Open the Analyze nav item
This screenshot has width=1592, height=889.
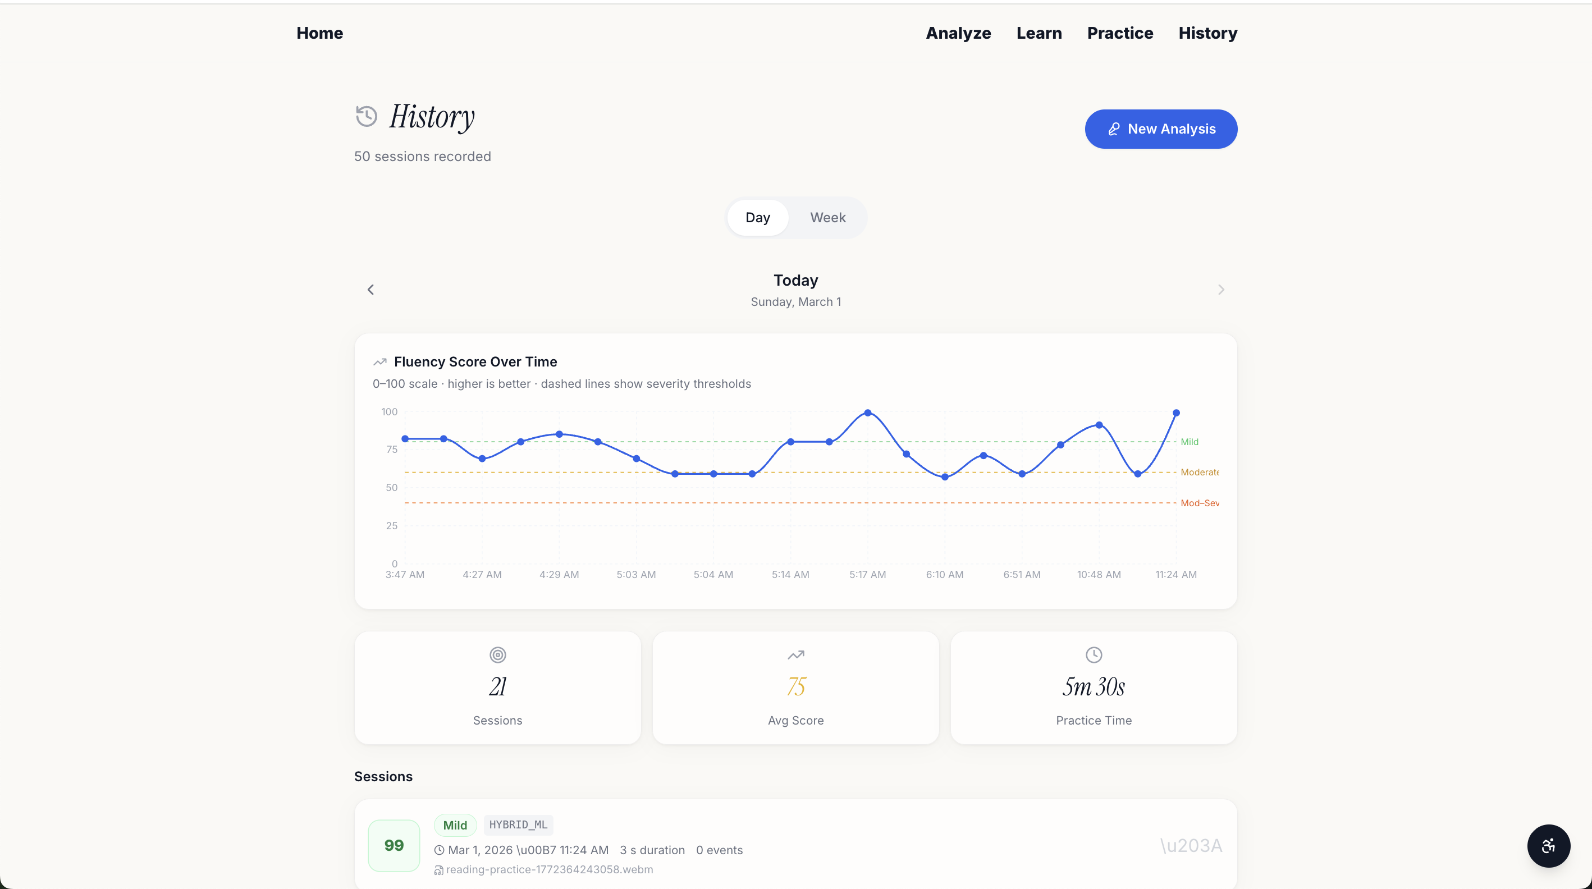pyautogui.click(x=958, y=33)
